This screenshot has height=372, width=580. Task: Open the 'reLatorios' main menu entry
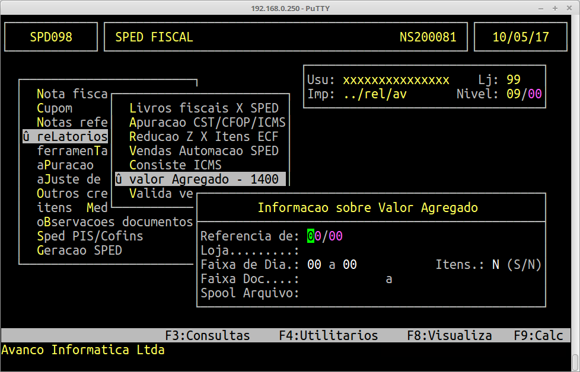pyautogui.click(x=65, y=137)
